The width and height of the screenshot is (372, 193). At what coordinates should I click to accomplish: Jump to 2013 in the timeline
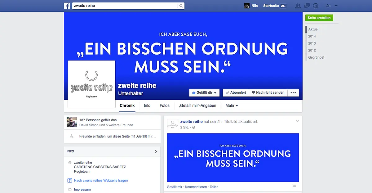click(x=312, y=43)
